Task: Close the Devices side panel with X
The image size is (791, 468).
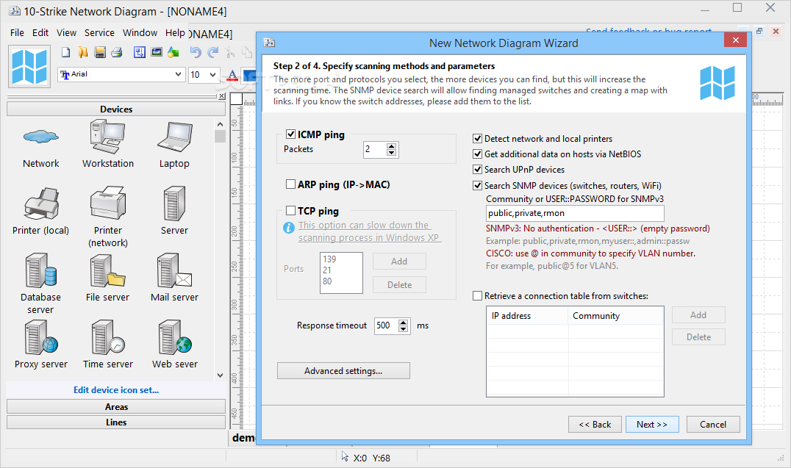Action: (222, 96)
